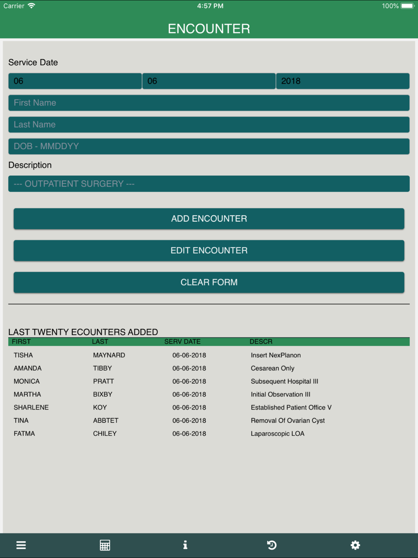Focus the DOB - MMDDYY field
The width and height of the screenshot is (418, 558).
click(209, 146)
